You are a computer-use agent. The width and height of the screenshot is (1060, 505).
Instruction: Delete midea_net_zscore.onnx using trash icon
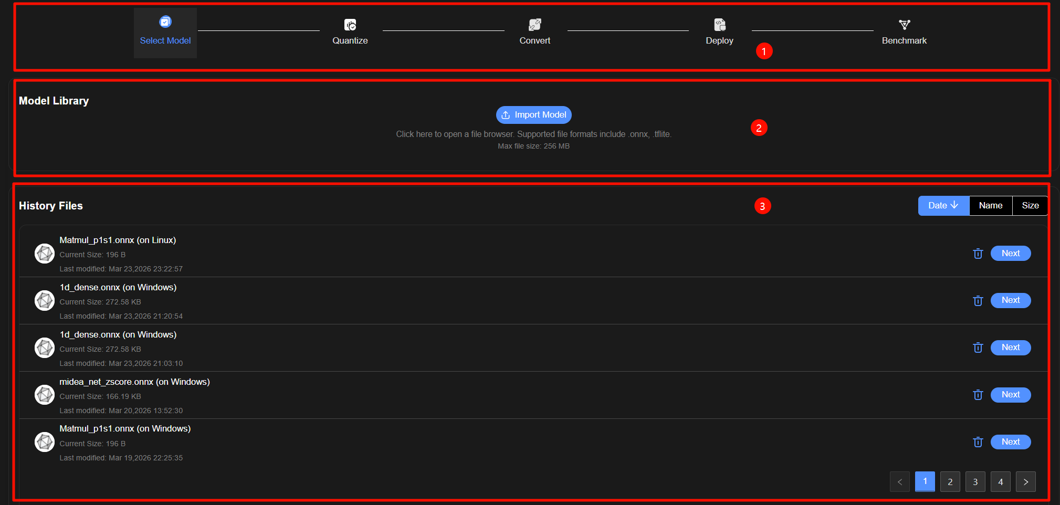point(978,395)
